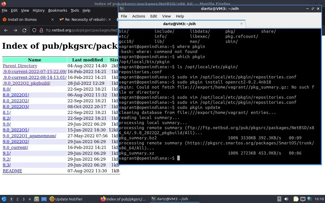Image resolution: width=325 pixels, height=203 pixels.
Task: Open the 8.0_2022Q3/ directory link
Action: coord(16,107)
